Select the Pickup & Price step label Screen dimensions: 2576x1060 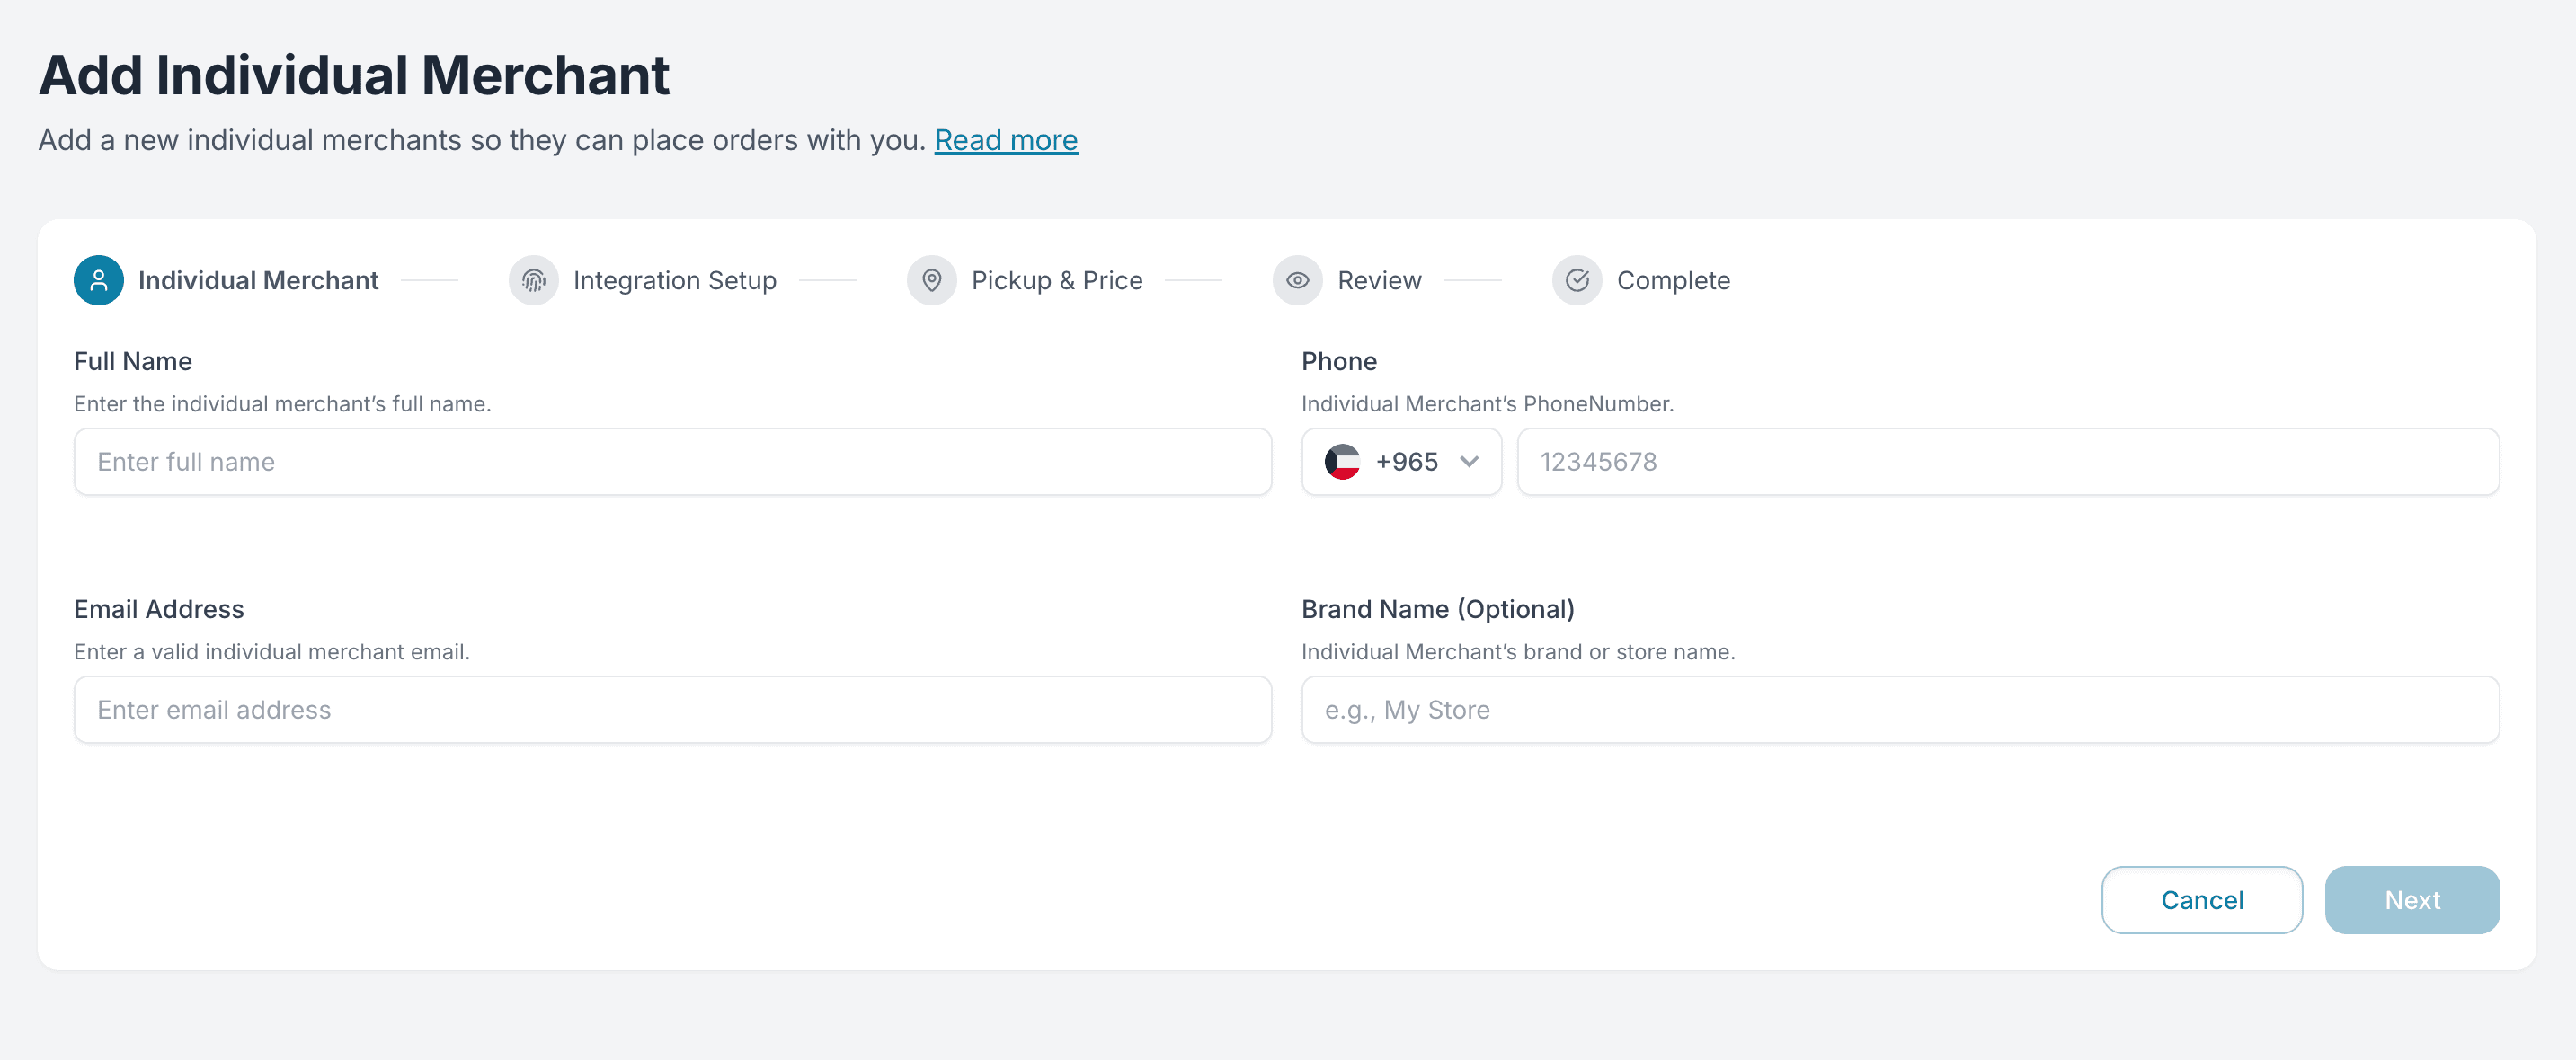click(1056, 281)
